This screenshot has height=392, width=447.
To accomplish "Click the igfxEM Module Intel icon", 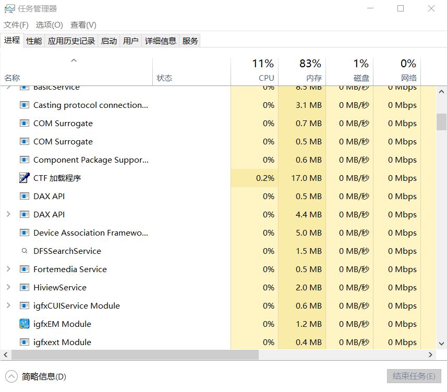I will pyautogui.click(x=24, y=324).
